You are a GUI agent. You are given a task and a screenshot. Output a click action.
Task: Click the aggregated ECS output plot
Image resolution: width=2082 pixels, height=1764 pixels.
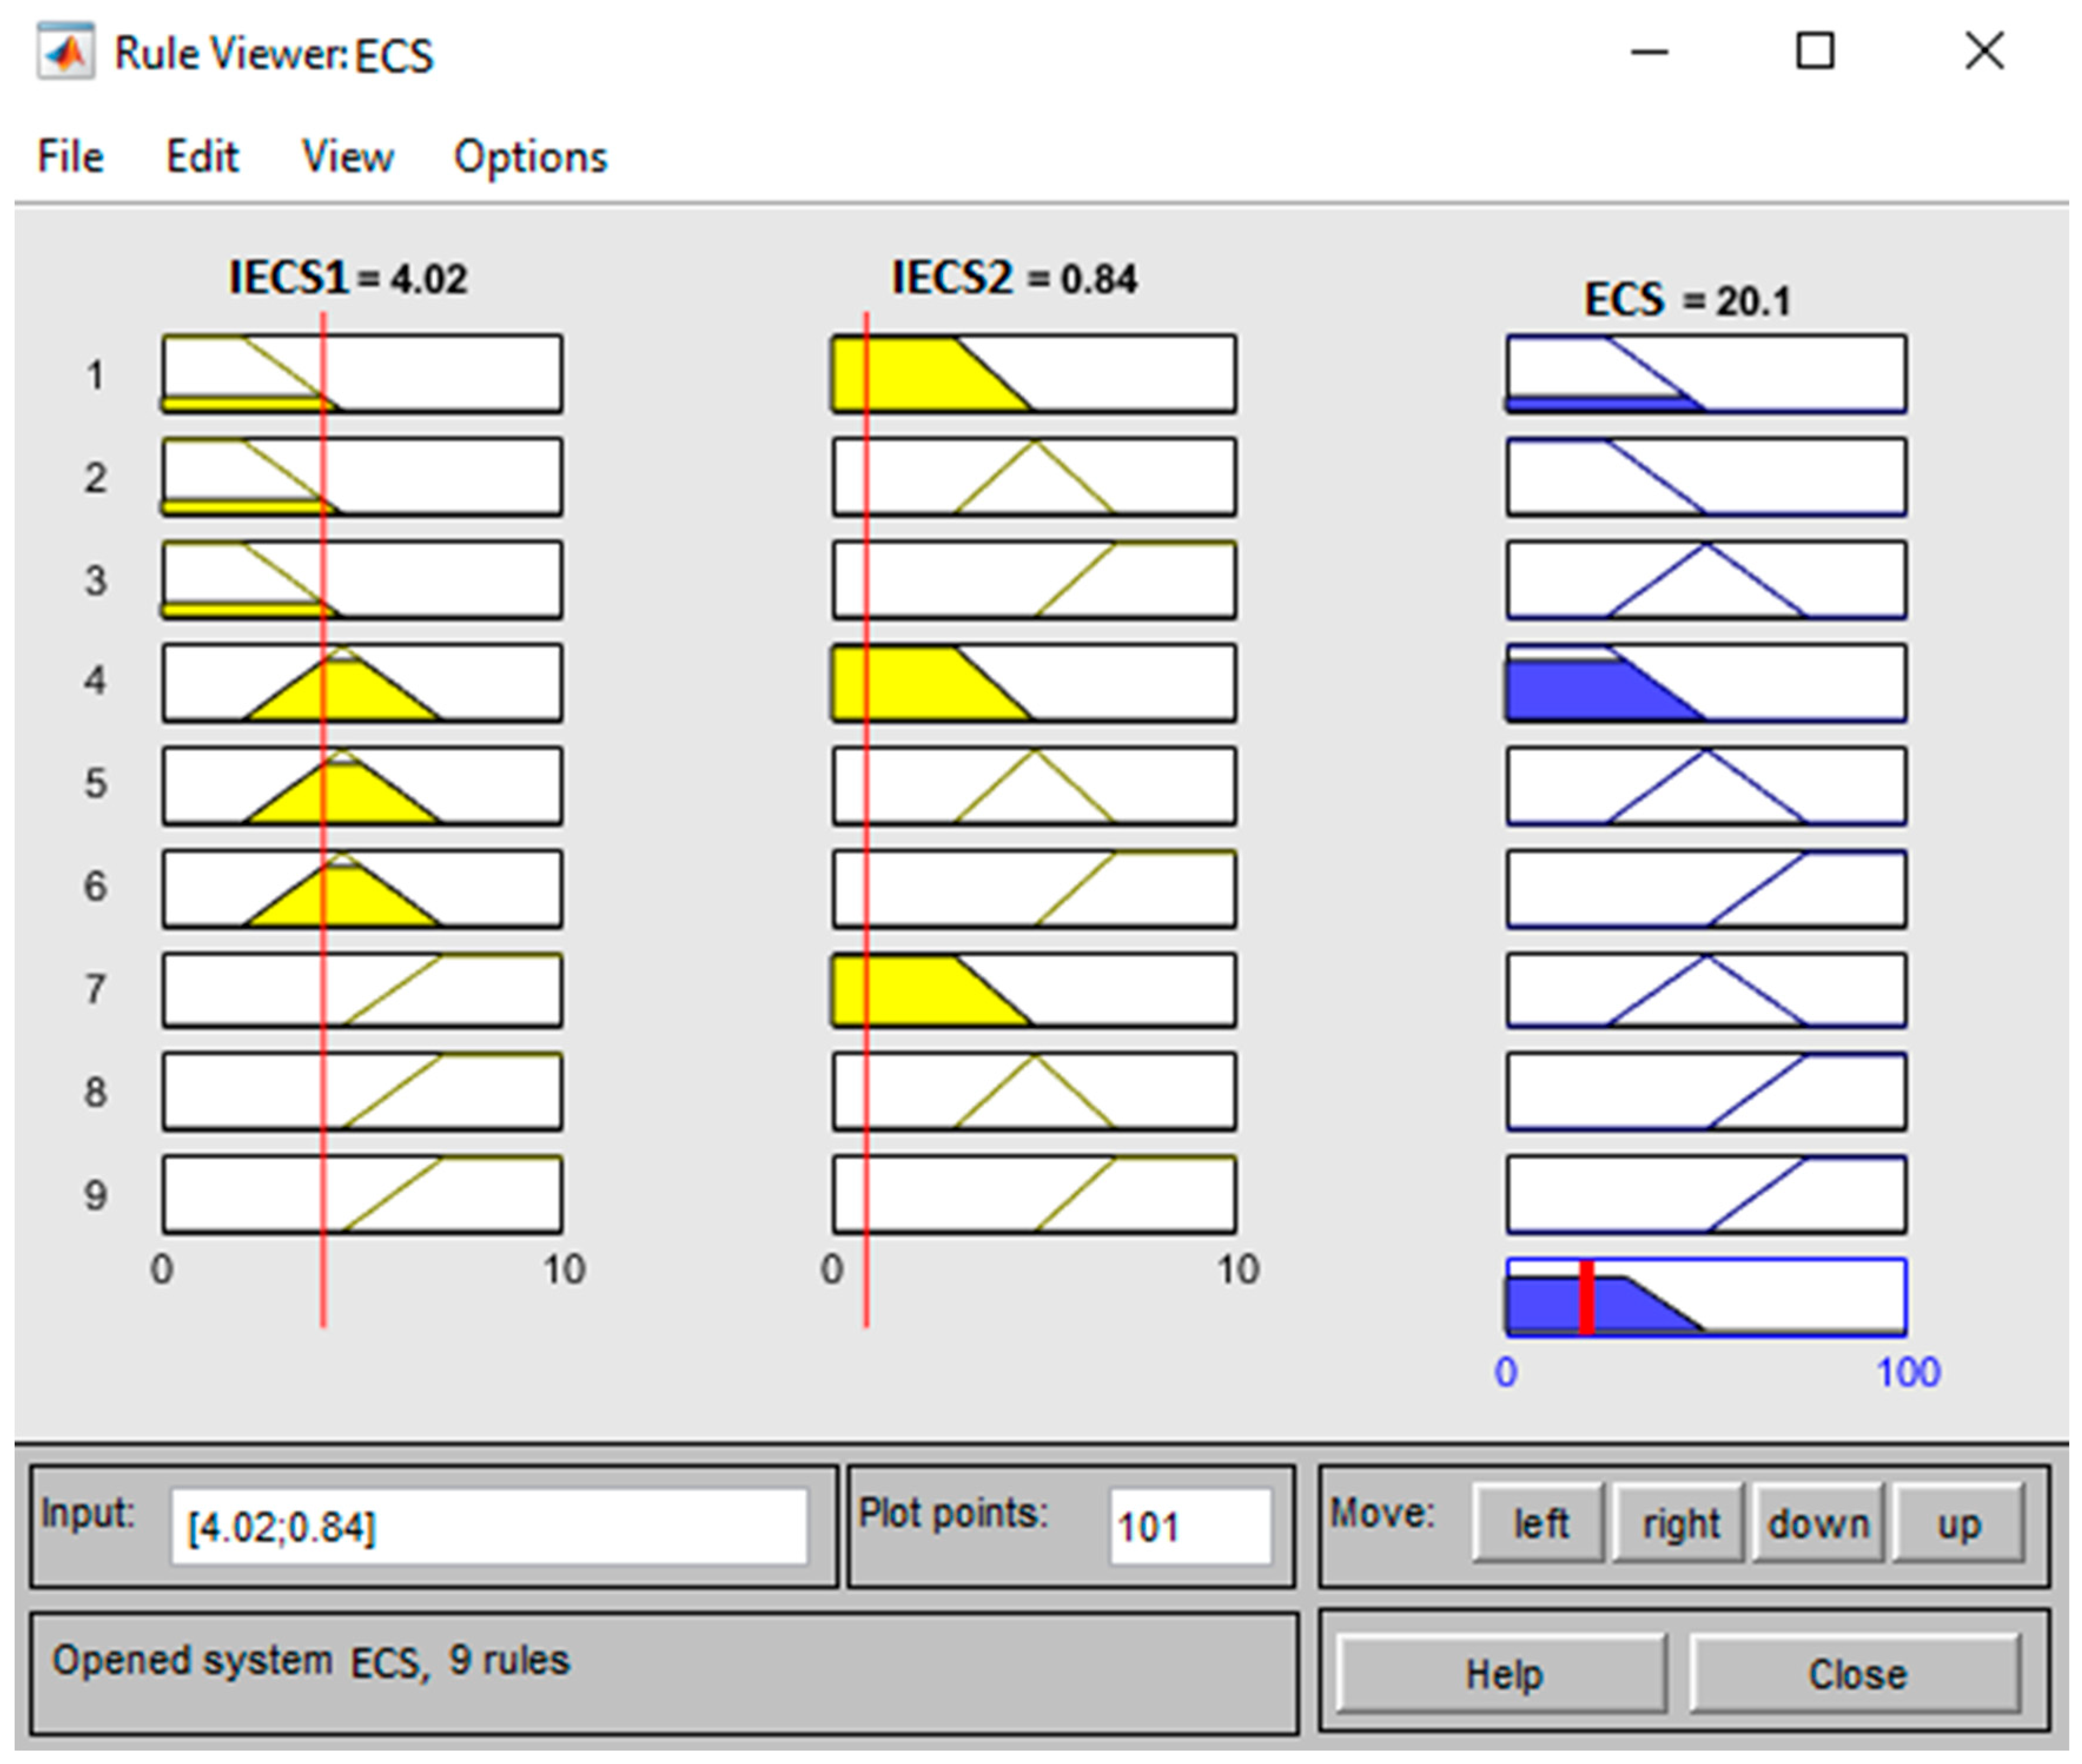pyautogui.click(x=1706, y=1297)
